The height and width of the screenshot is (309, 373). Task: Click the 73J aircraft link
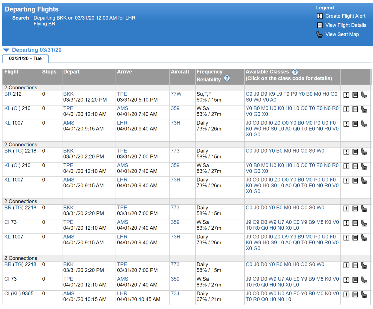point(175,294)
